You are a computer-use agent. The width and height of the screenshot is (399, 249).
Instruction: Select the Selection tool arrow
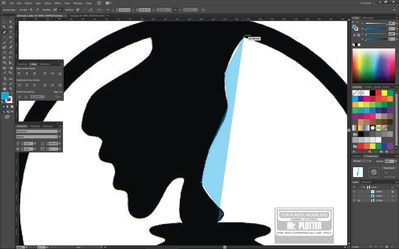pyautogui.click(x=4, y=22)
